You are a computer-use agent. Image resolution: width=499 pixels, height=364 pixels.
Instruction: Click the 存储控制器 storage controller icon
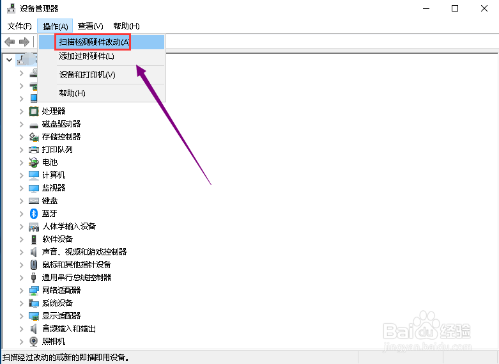click(34, 137)
